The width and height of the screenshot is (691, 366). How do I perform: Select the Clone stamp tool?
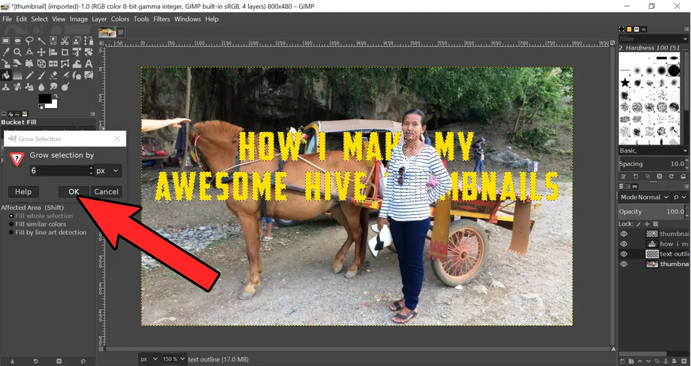[6, 87]
